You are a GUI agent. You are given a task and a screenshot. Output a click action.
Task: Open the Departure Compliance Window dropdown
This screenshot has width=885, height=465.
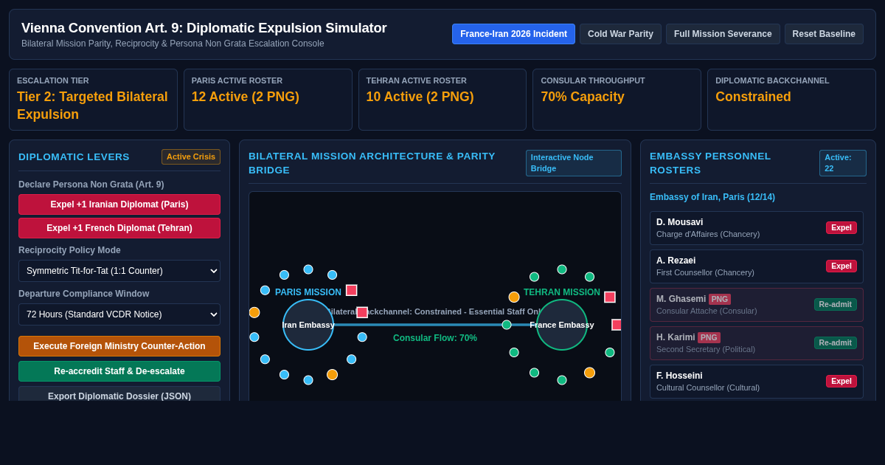pos(119,314)
